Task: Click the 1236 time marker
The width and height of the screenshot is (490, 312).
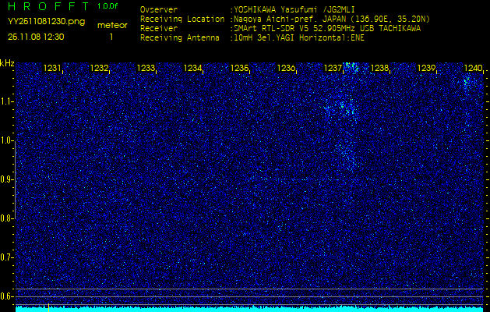Action: point(286,68)
